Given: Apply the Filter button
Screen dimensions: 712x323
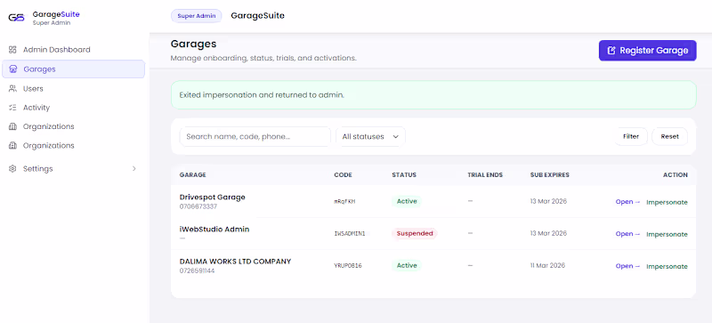Looking at the screenshot, I should (631, 136).
